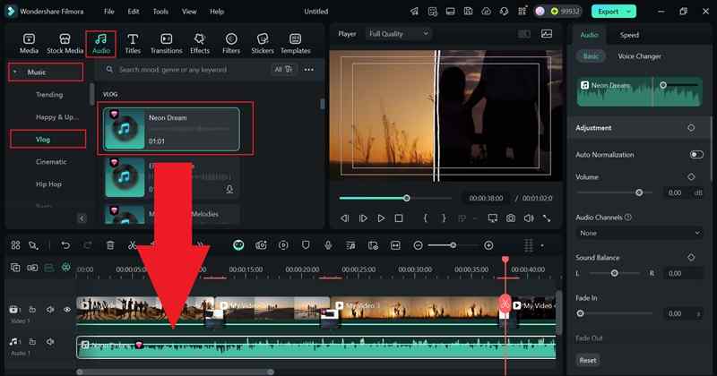Mute the Audio 1 track speaker
Image resolution: width=717 pixels, height=376 pixels.
[x=50, y=342]
